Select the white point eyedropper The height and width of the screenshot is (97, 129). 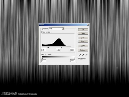(86, 55)
